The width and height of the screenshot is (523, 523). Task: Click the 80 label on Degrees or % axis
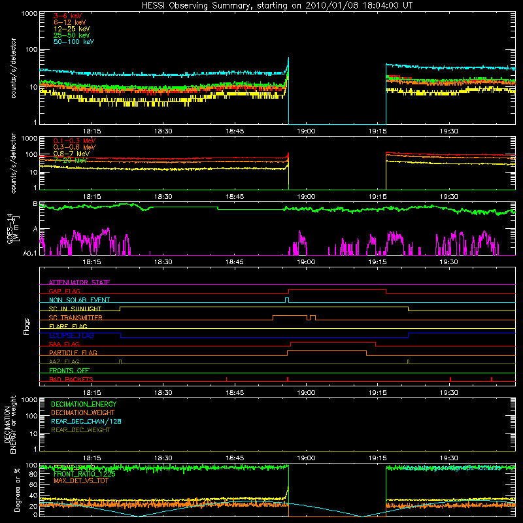coord(33,474)
